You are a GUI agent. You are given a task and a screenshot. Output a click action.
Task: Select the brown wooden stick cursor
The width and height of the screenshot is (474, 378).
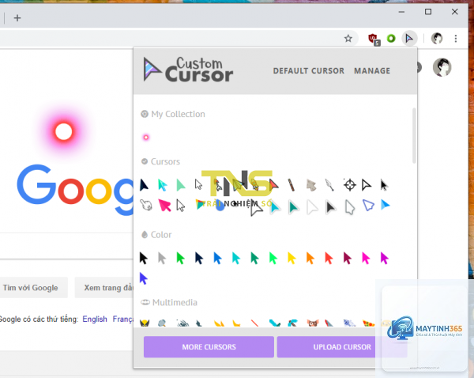point(292,184)
